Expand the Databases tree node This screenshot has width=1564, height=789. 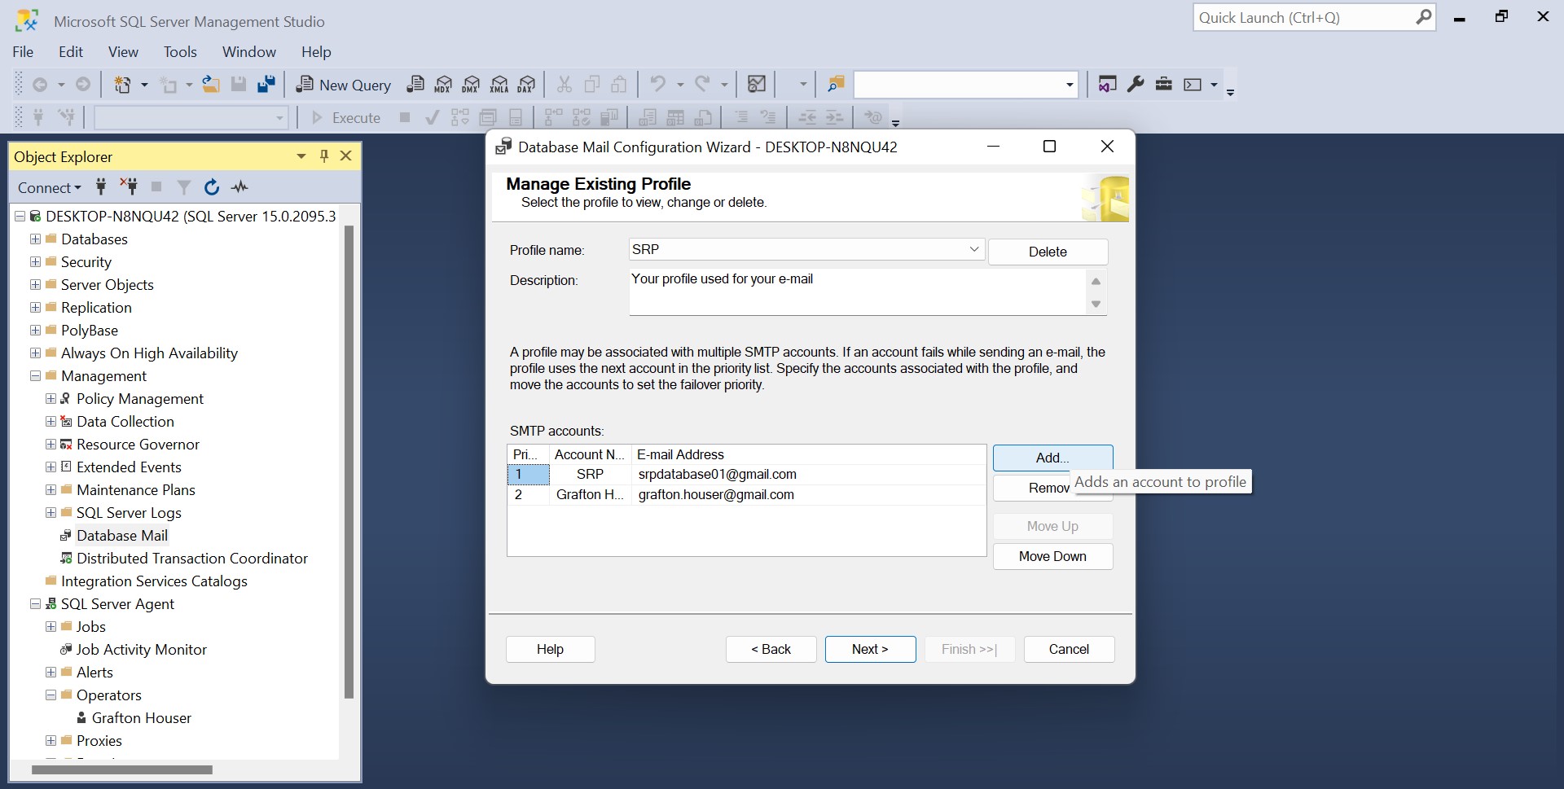(x=36, y=239)
